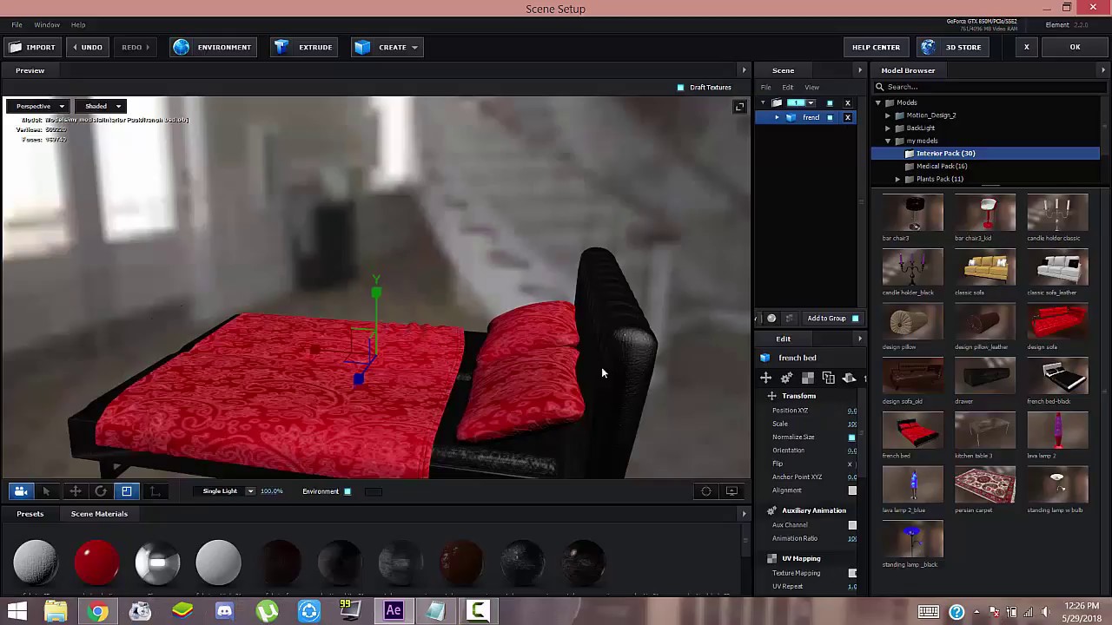Activate the scale gizmo tool
Screen dimensions: 1112x625
tap(127, 491)
